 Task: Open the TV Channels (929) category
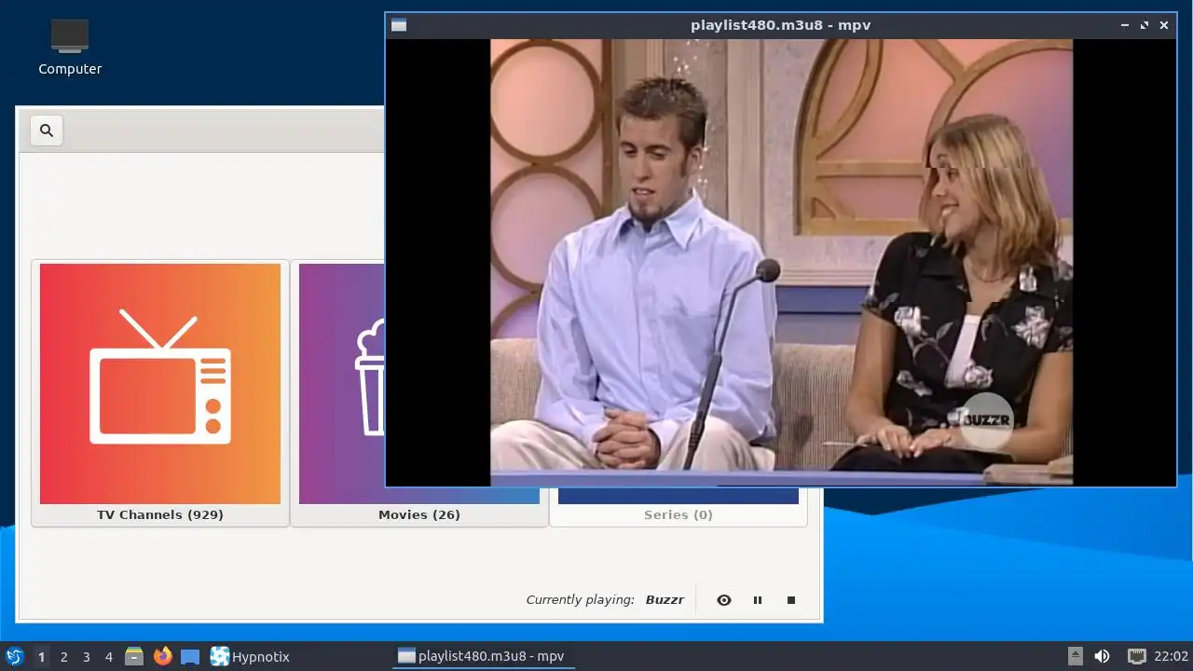click(x=160, y=393)
